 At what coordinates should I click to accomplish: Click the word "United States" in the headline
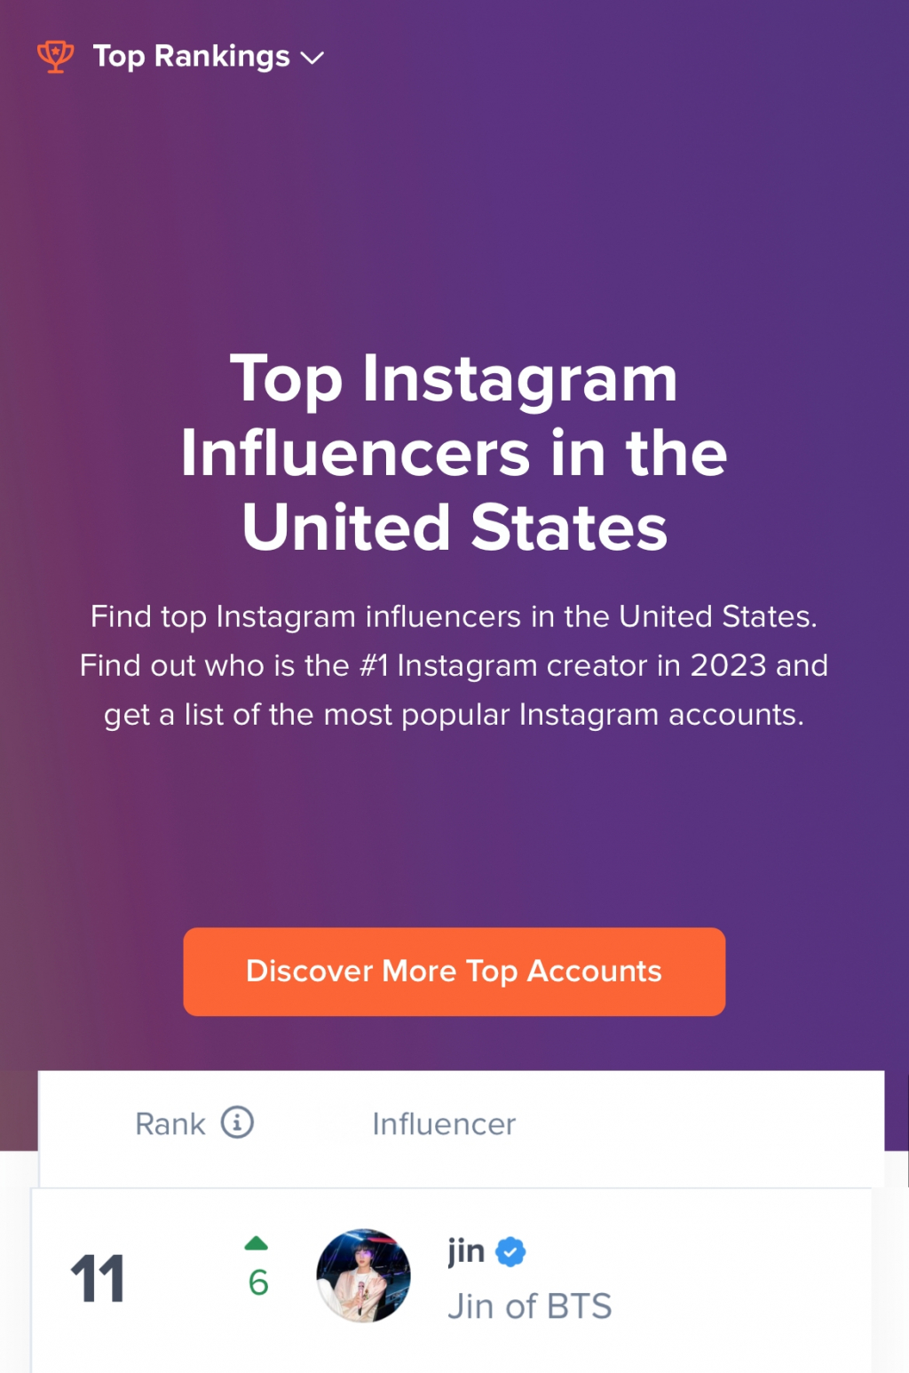pos(454,528)
